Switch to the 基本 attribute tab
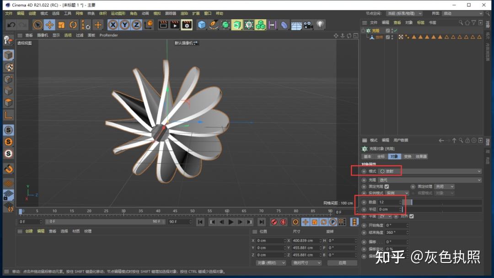 click(x=368, y=156)
